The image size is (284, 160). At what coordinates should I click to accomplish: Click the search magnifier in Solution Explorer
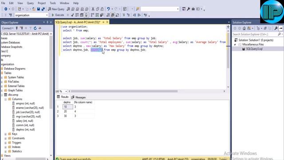[279, 34]
